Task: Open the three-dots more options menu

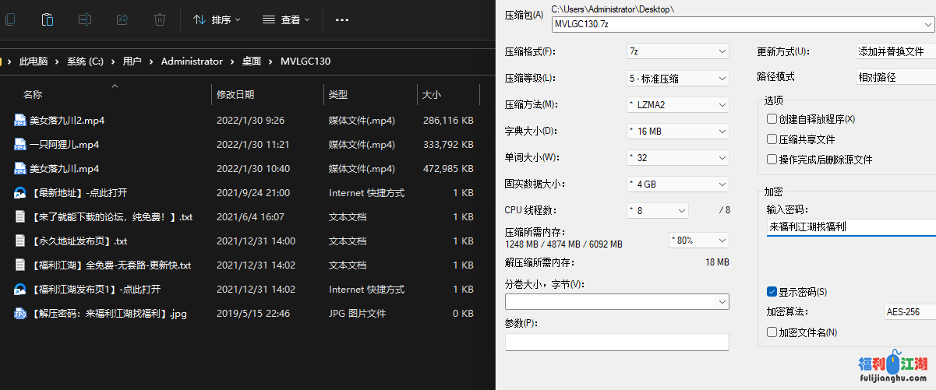Action: (x=341, y=19)
